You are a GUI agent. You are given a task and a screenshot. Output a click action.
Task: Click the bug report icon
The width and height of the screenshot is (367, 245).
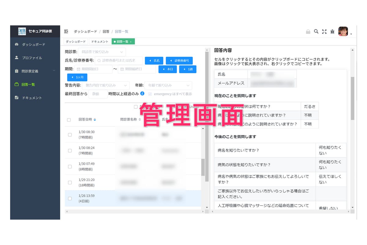coord(332,31)
